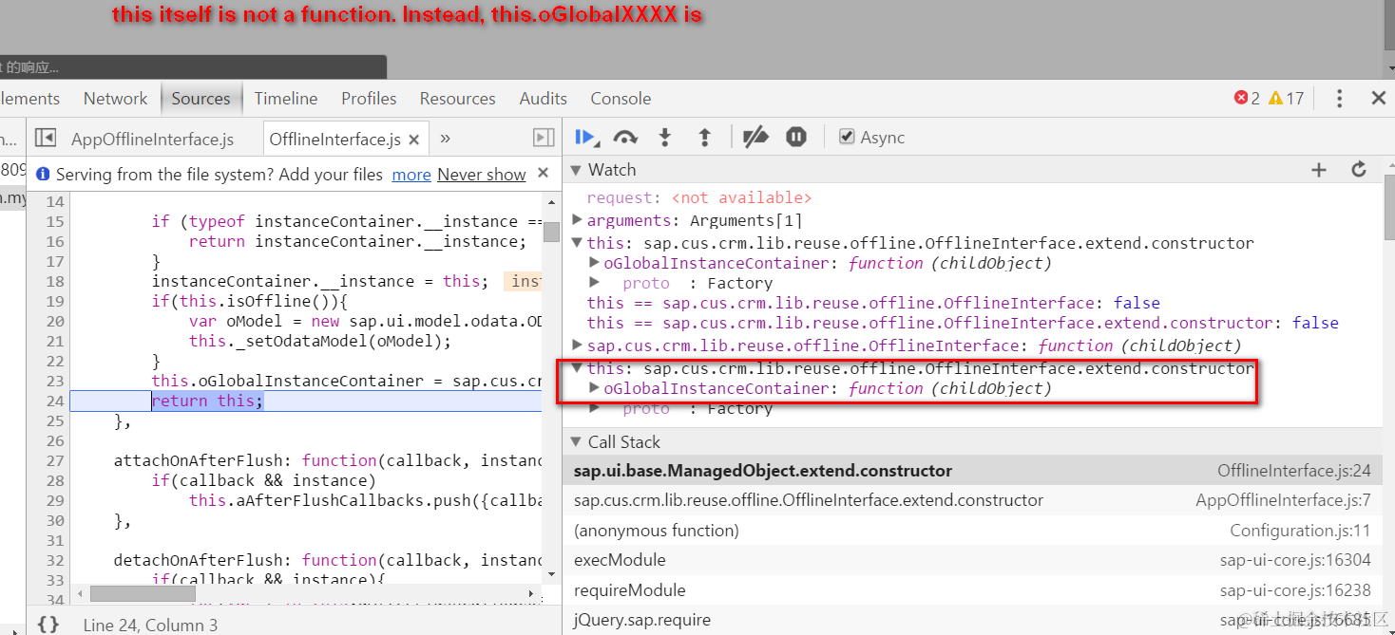Step over next function call
This screenshot has width=1395, height=635.
pos(625,138)
